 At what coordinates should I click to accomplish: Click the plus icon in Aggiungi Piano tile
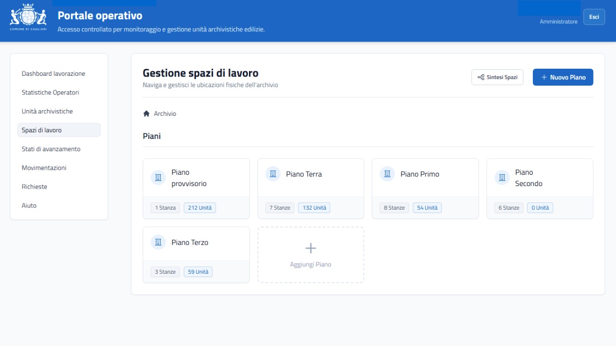coord(311,248)
